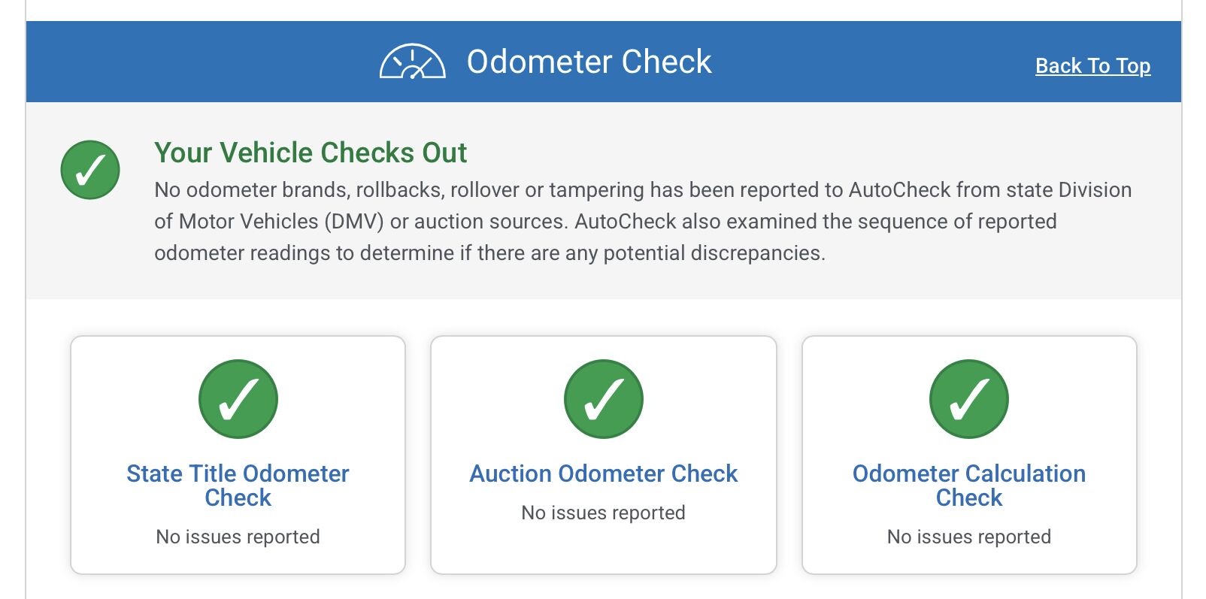Viewport: 1206px width, 599px height.
Task: Select the Your Vehicle Checks Out heading
Action: (310, 153)
